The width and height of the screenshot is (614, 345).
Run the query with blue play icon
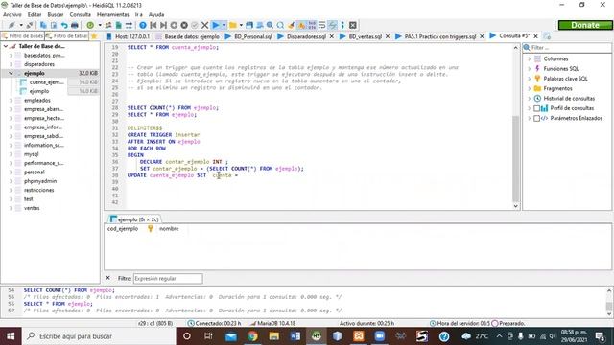tap(215, 25)
